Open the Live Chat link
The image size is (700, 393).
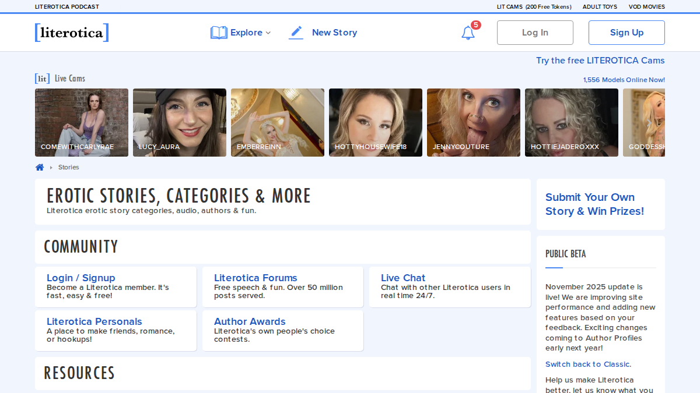coord(403,278)
